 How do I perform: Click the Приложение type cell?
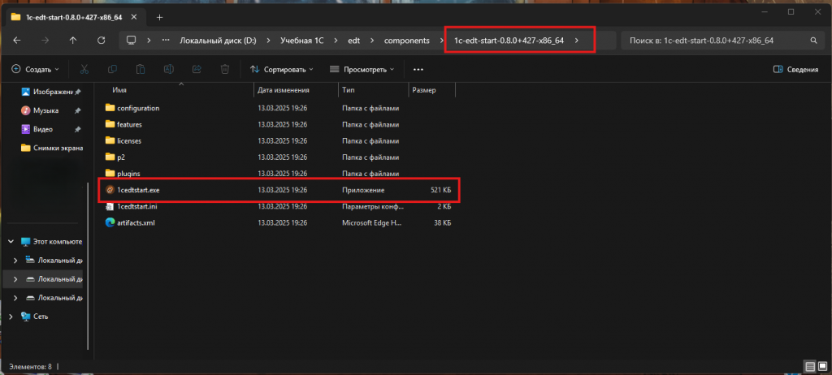363,190
